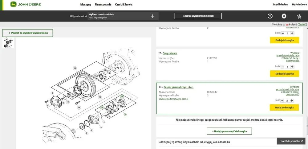Click the quantity field for part 17

click(x=287, y=67)
